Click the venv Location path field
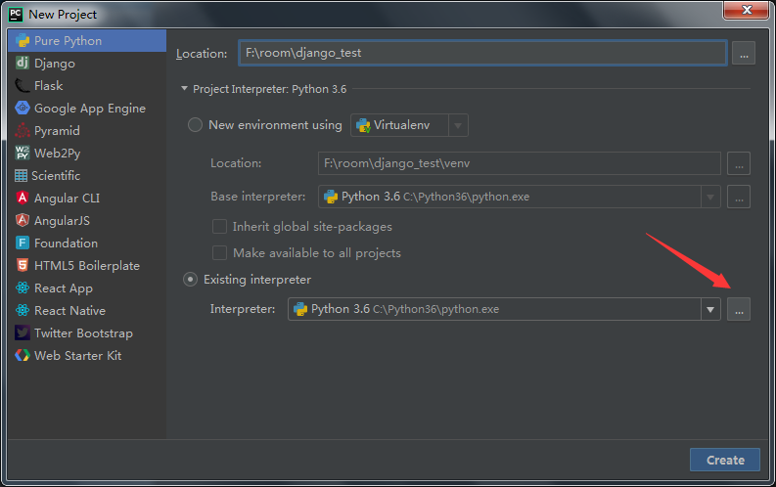 coord(520,163)
